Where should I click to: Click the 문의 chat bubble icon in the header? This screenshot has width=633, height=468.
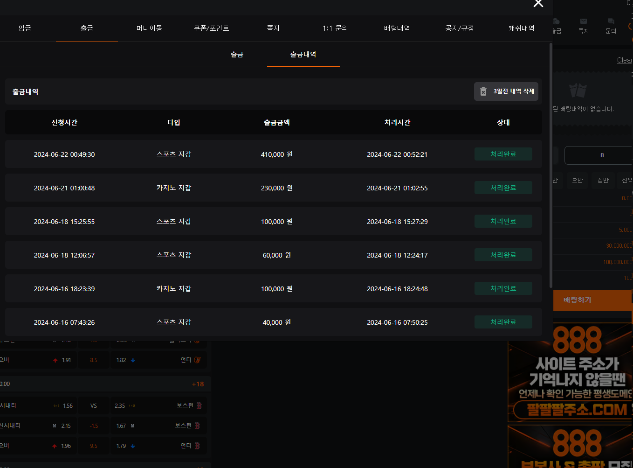pyautogui.click(x=611, y=21)
